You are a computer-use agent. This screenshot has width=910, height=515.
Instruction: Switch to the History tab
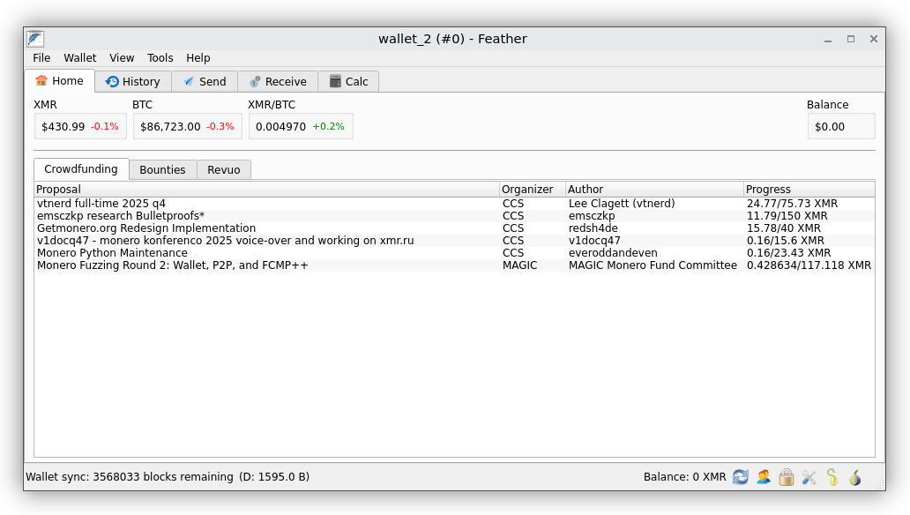pos(133,82)
